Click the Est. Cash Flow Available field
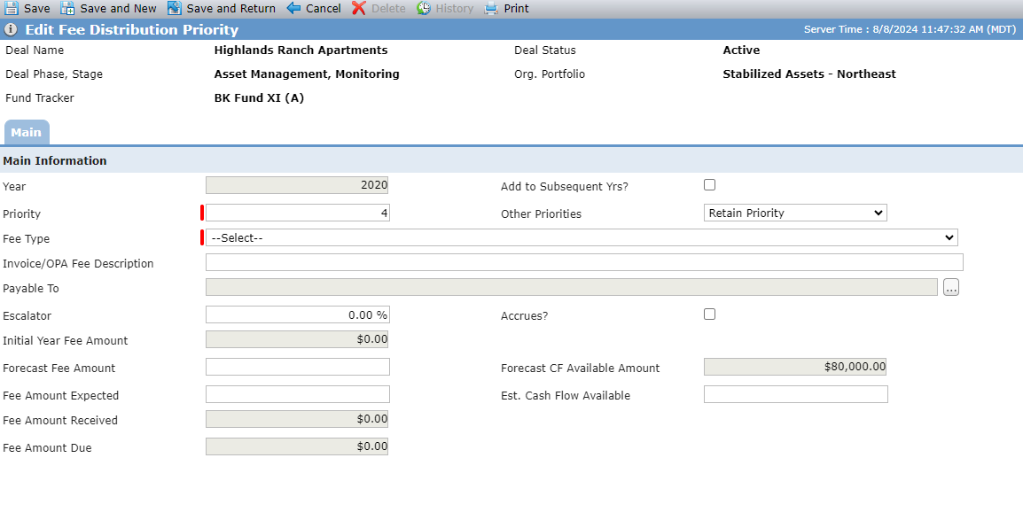 point(796,394)
